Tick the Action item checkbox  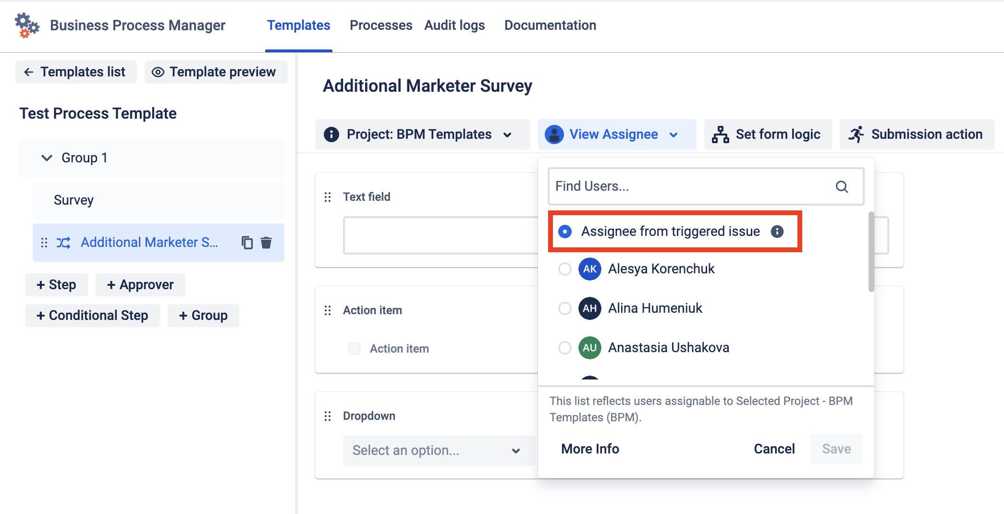355,349
